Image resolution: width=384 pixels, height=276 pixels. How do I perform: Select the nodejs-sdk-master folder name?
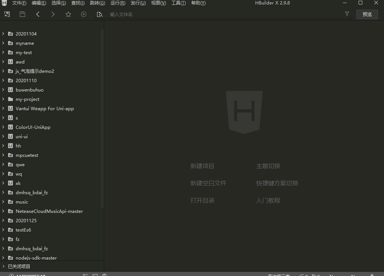36,258
